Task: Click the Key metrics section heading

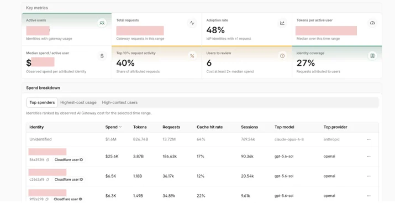Action: [37, 8]
